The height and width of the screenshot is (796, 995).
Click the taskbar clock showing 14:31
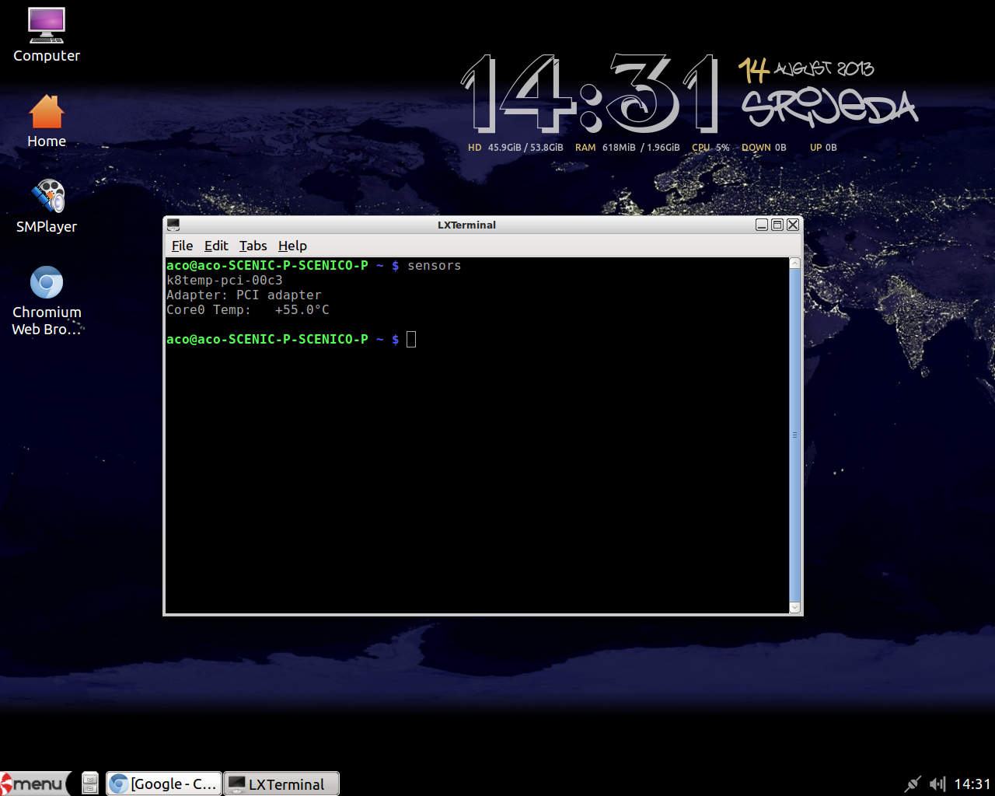click(x=972, y=784)
